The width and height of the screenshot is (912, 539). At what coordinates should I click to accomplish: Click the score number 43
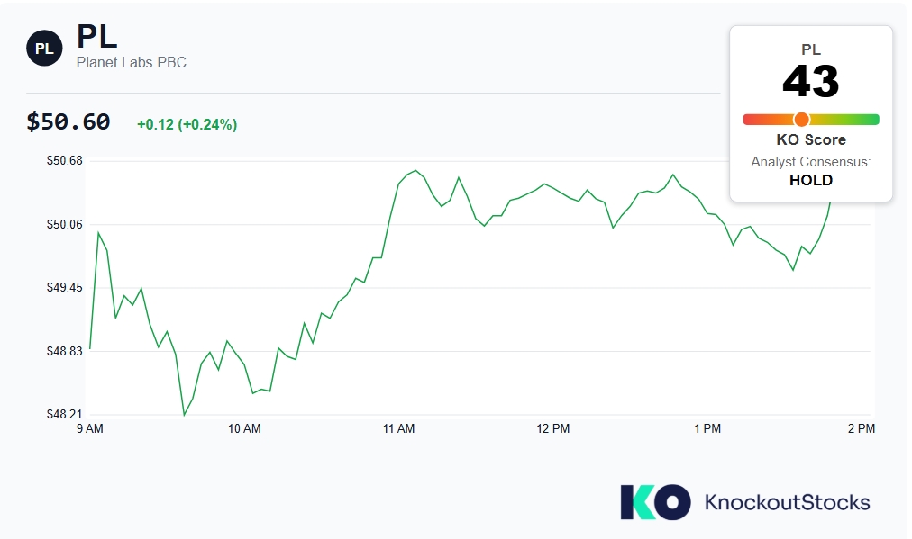[x=811, y=81]
